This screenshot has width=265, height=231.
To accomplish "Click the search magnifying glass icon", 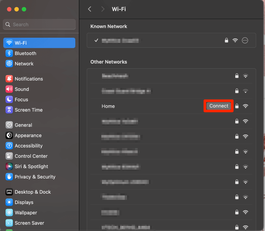I will (8, 24).
